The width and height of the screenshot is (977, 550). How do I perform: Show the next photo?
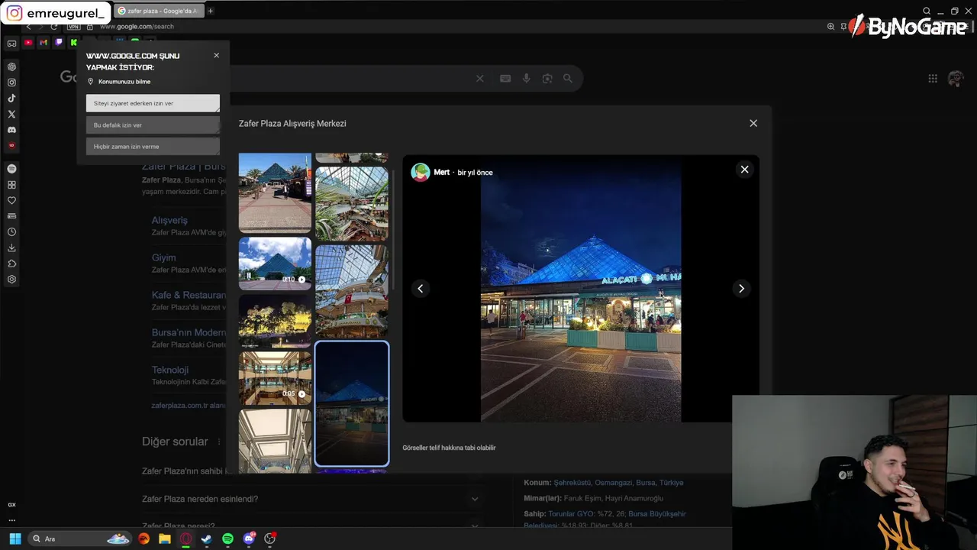pos(741,288)
